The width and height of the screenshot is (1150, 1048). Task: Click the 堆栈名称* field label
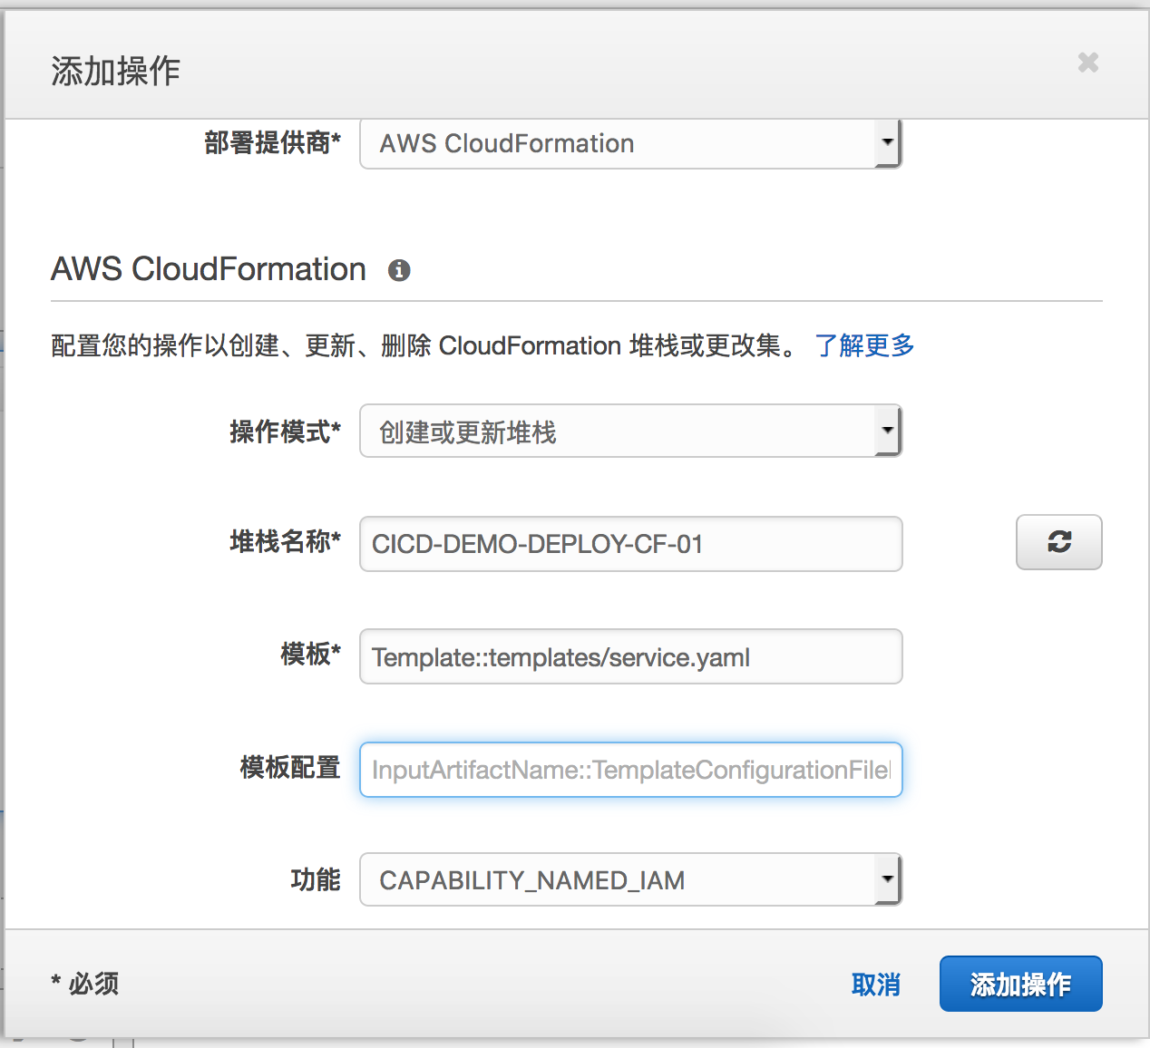click(285, 542)
